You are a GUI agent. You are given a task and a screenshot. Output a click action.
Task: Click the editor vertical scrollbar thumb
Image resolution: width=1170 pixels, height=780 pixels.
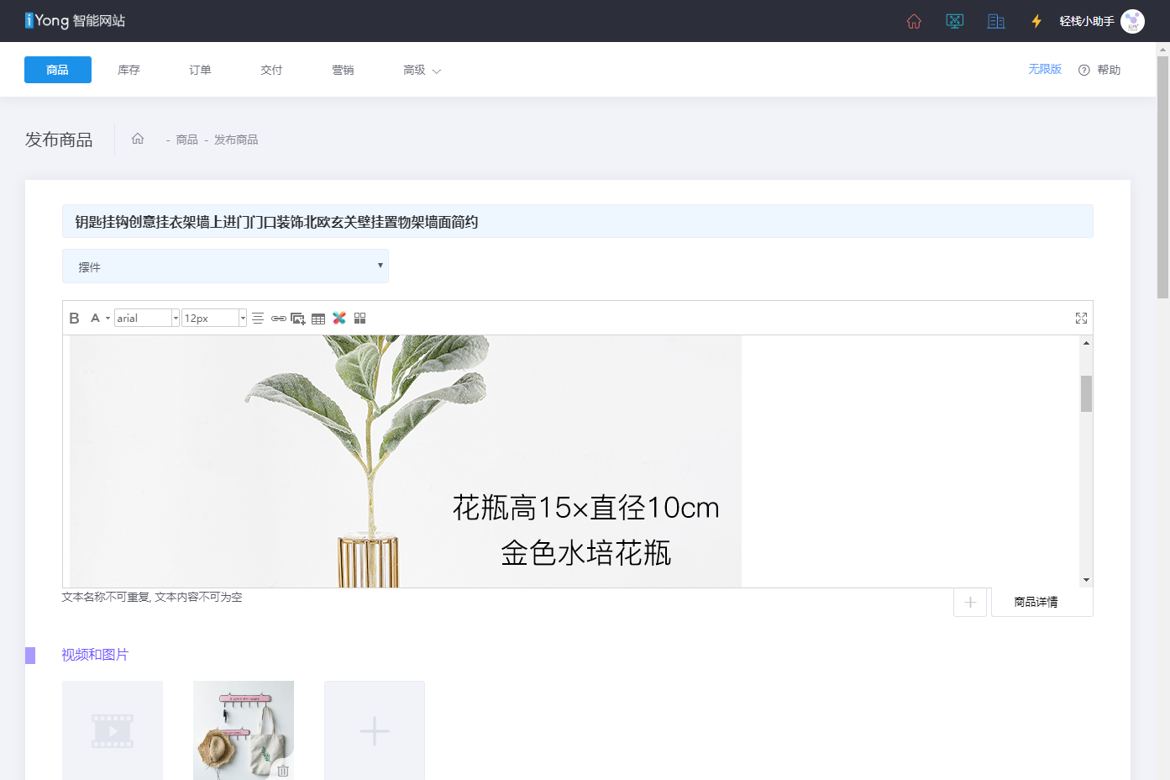1086,393
